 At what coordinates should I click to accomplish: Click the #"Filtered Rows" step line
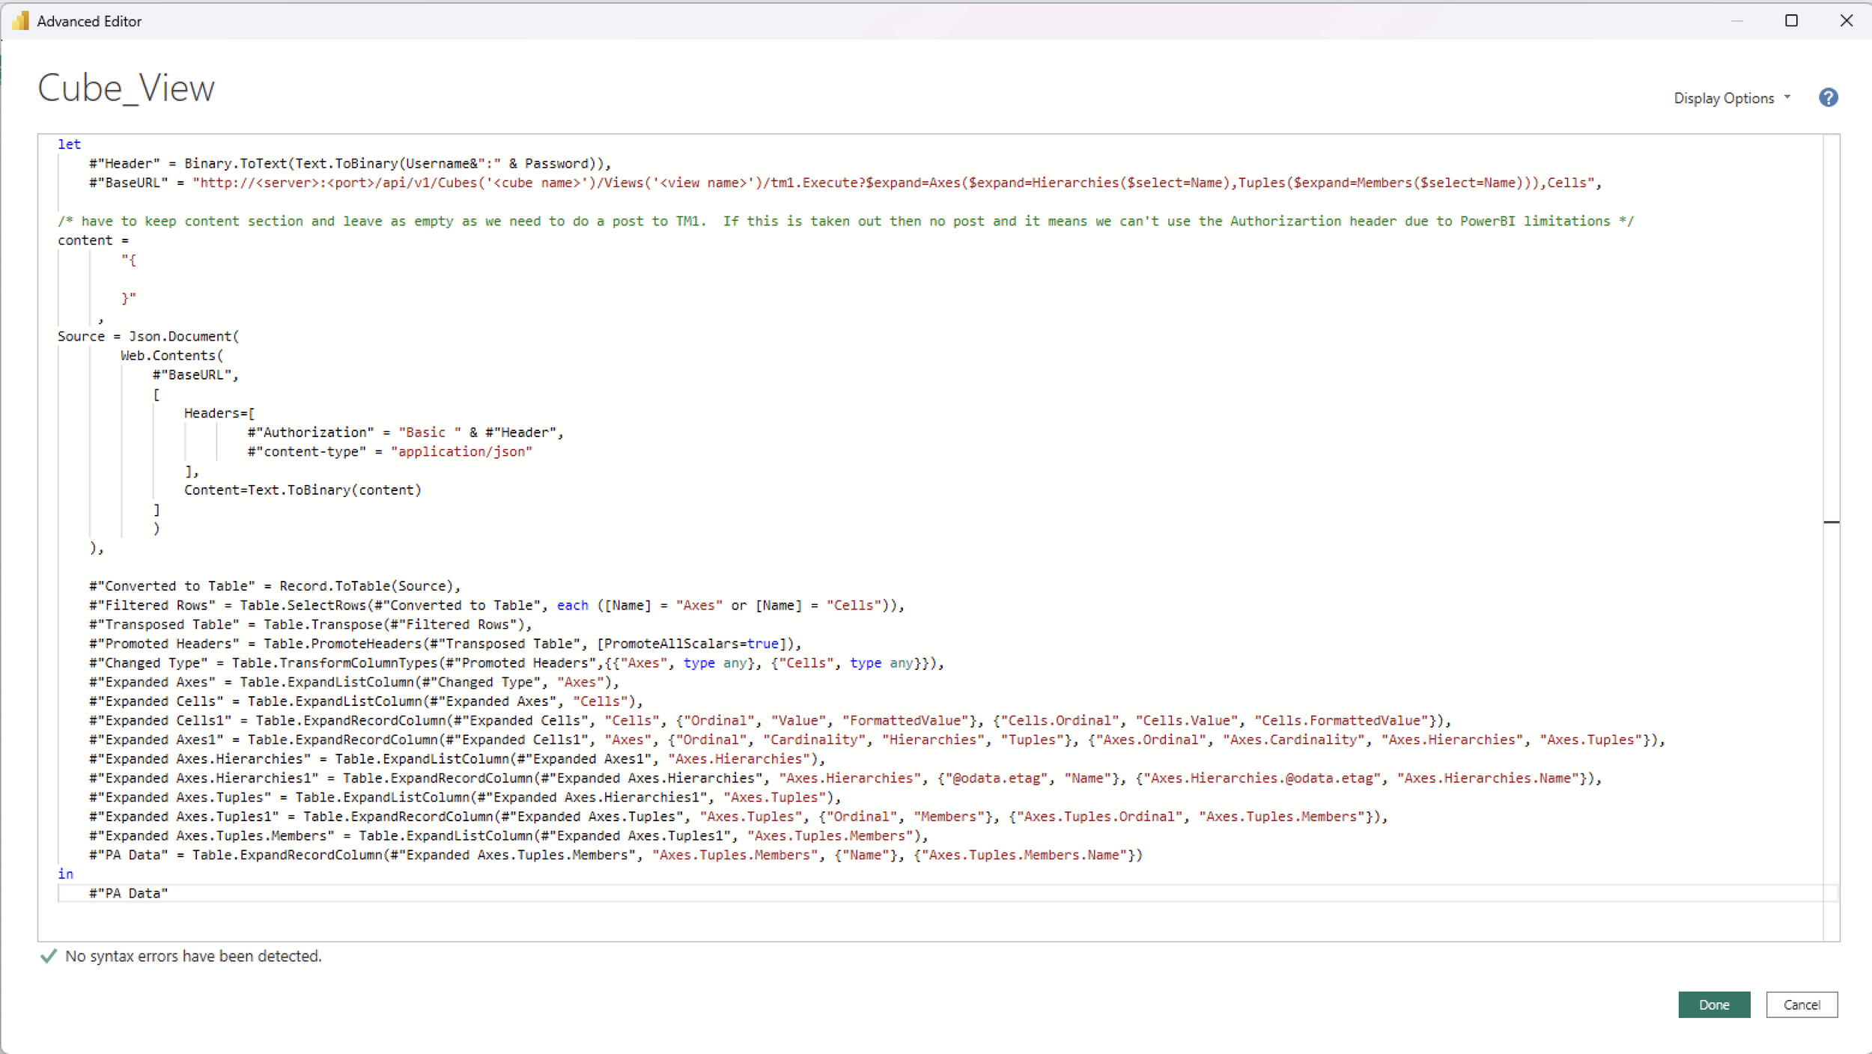496,605
